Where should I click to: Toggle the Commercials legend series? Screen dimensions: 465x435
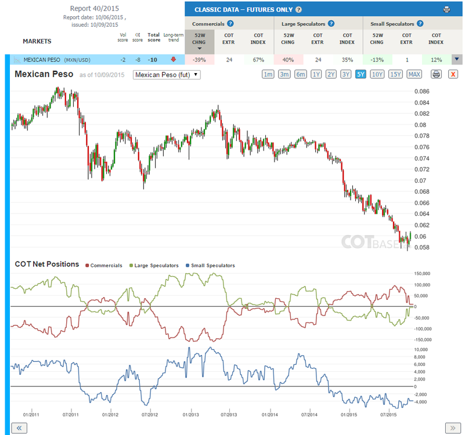104,266
